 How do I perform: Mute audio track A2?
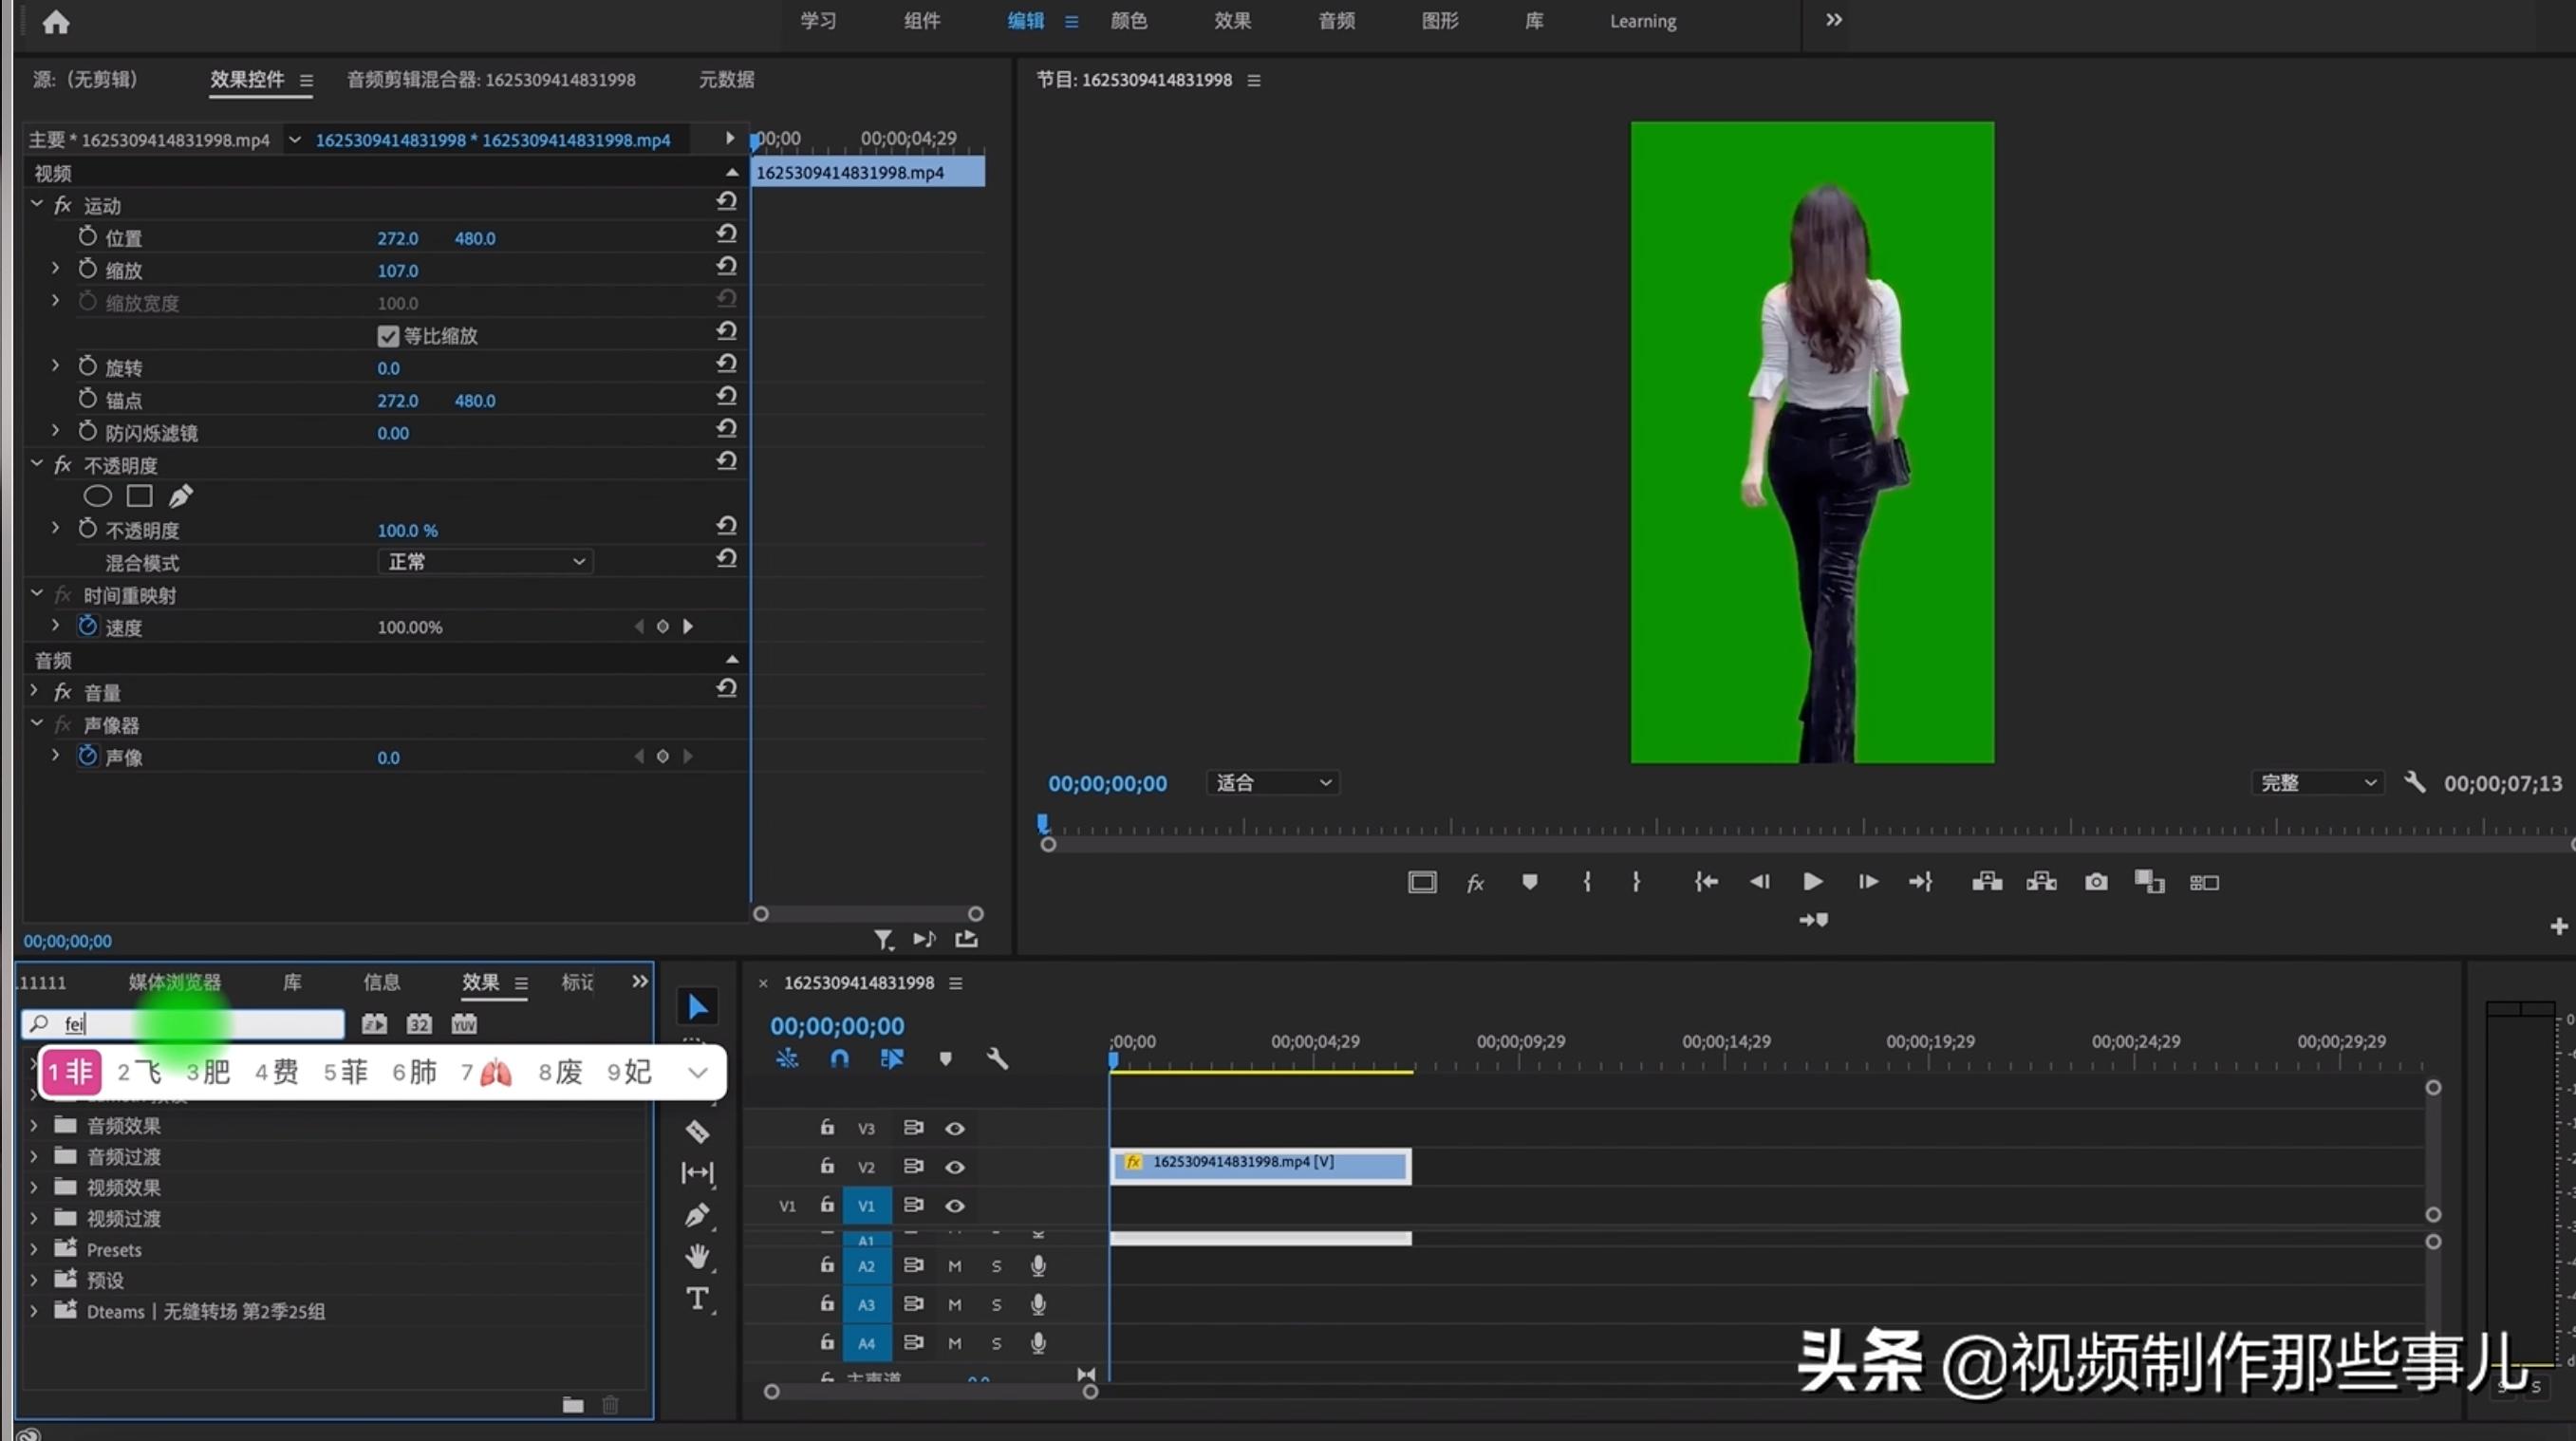click(954, 1265)
